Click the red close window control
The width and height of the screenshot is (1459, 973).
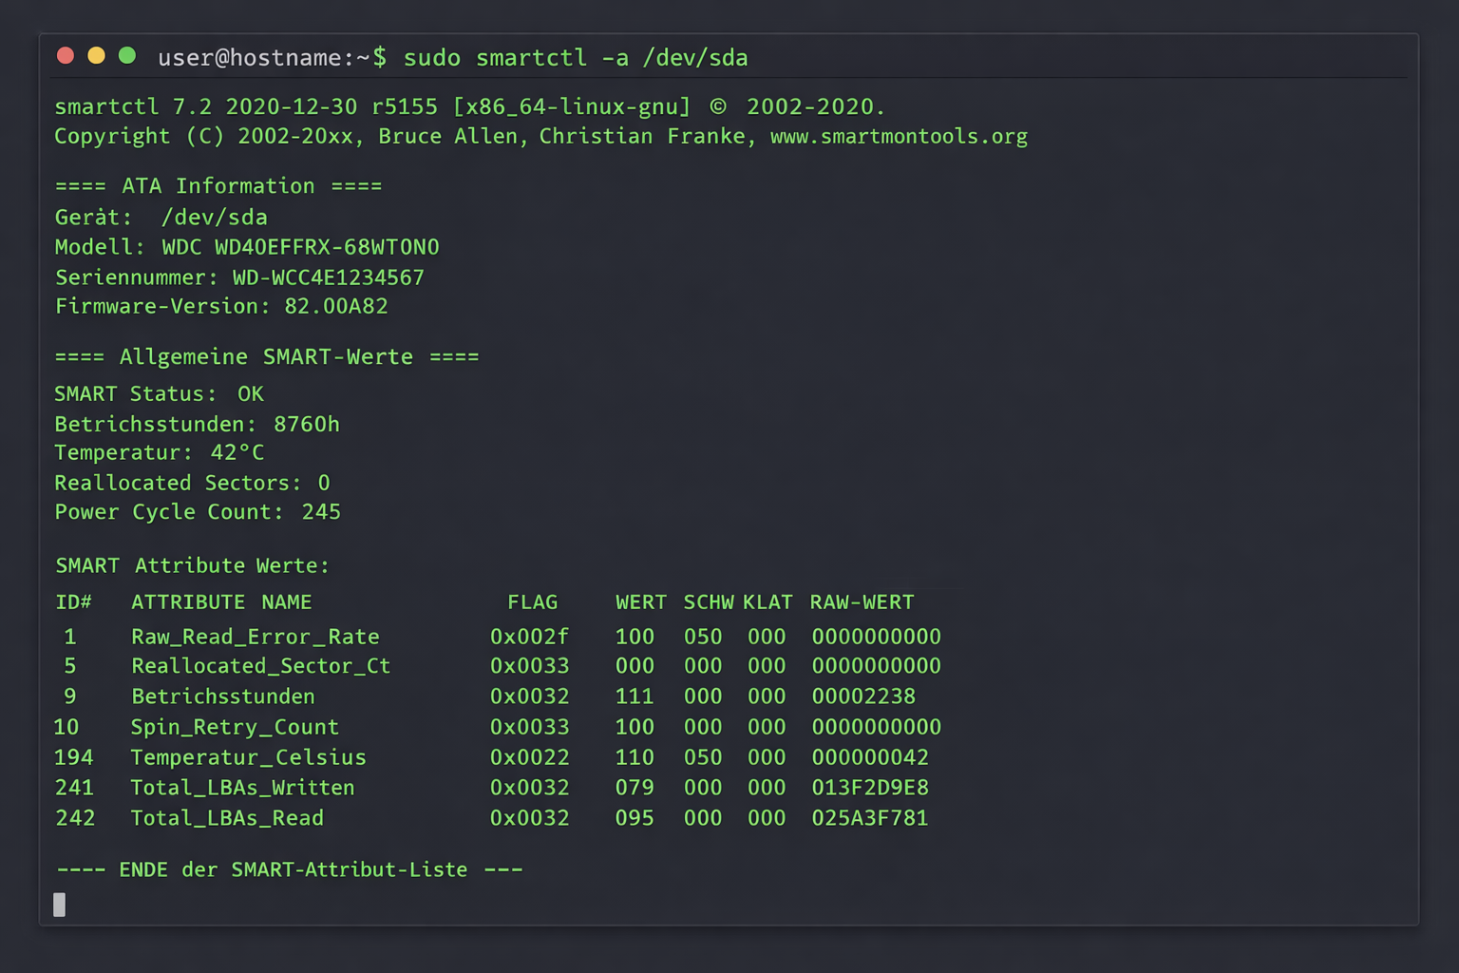click(x=66, y=55)
